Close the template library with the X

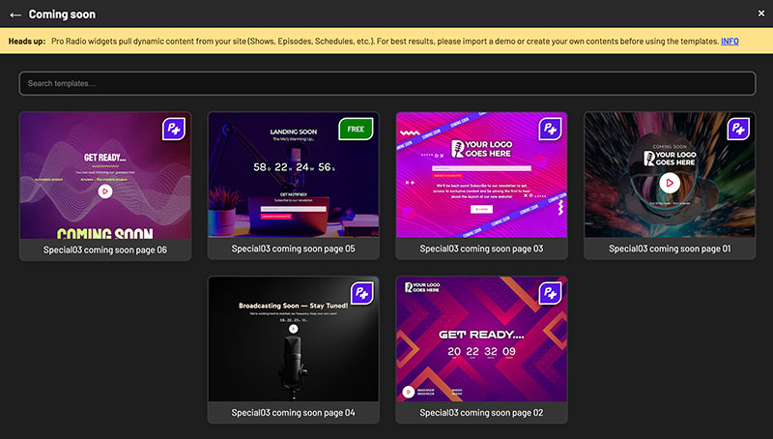pos(760,13)
